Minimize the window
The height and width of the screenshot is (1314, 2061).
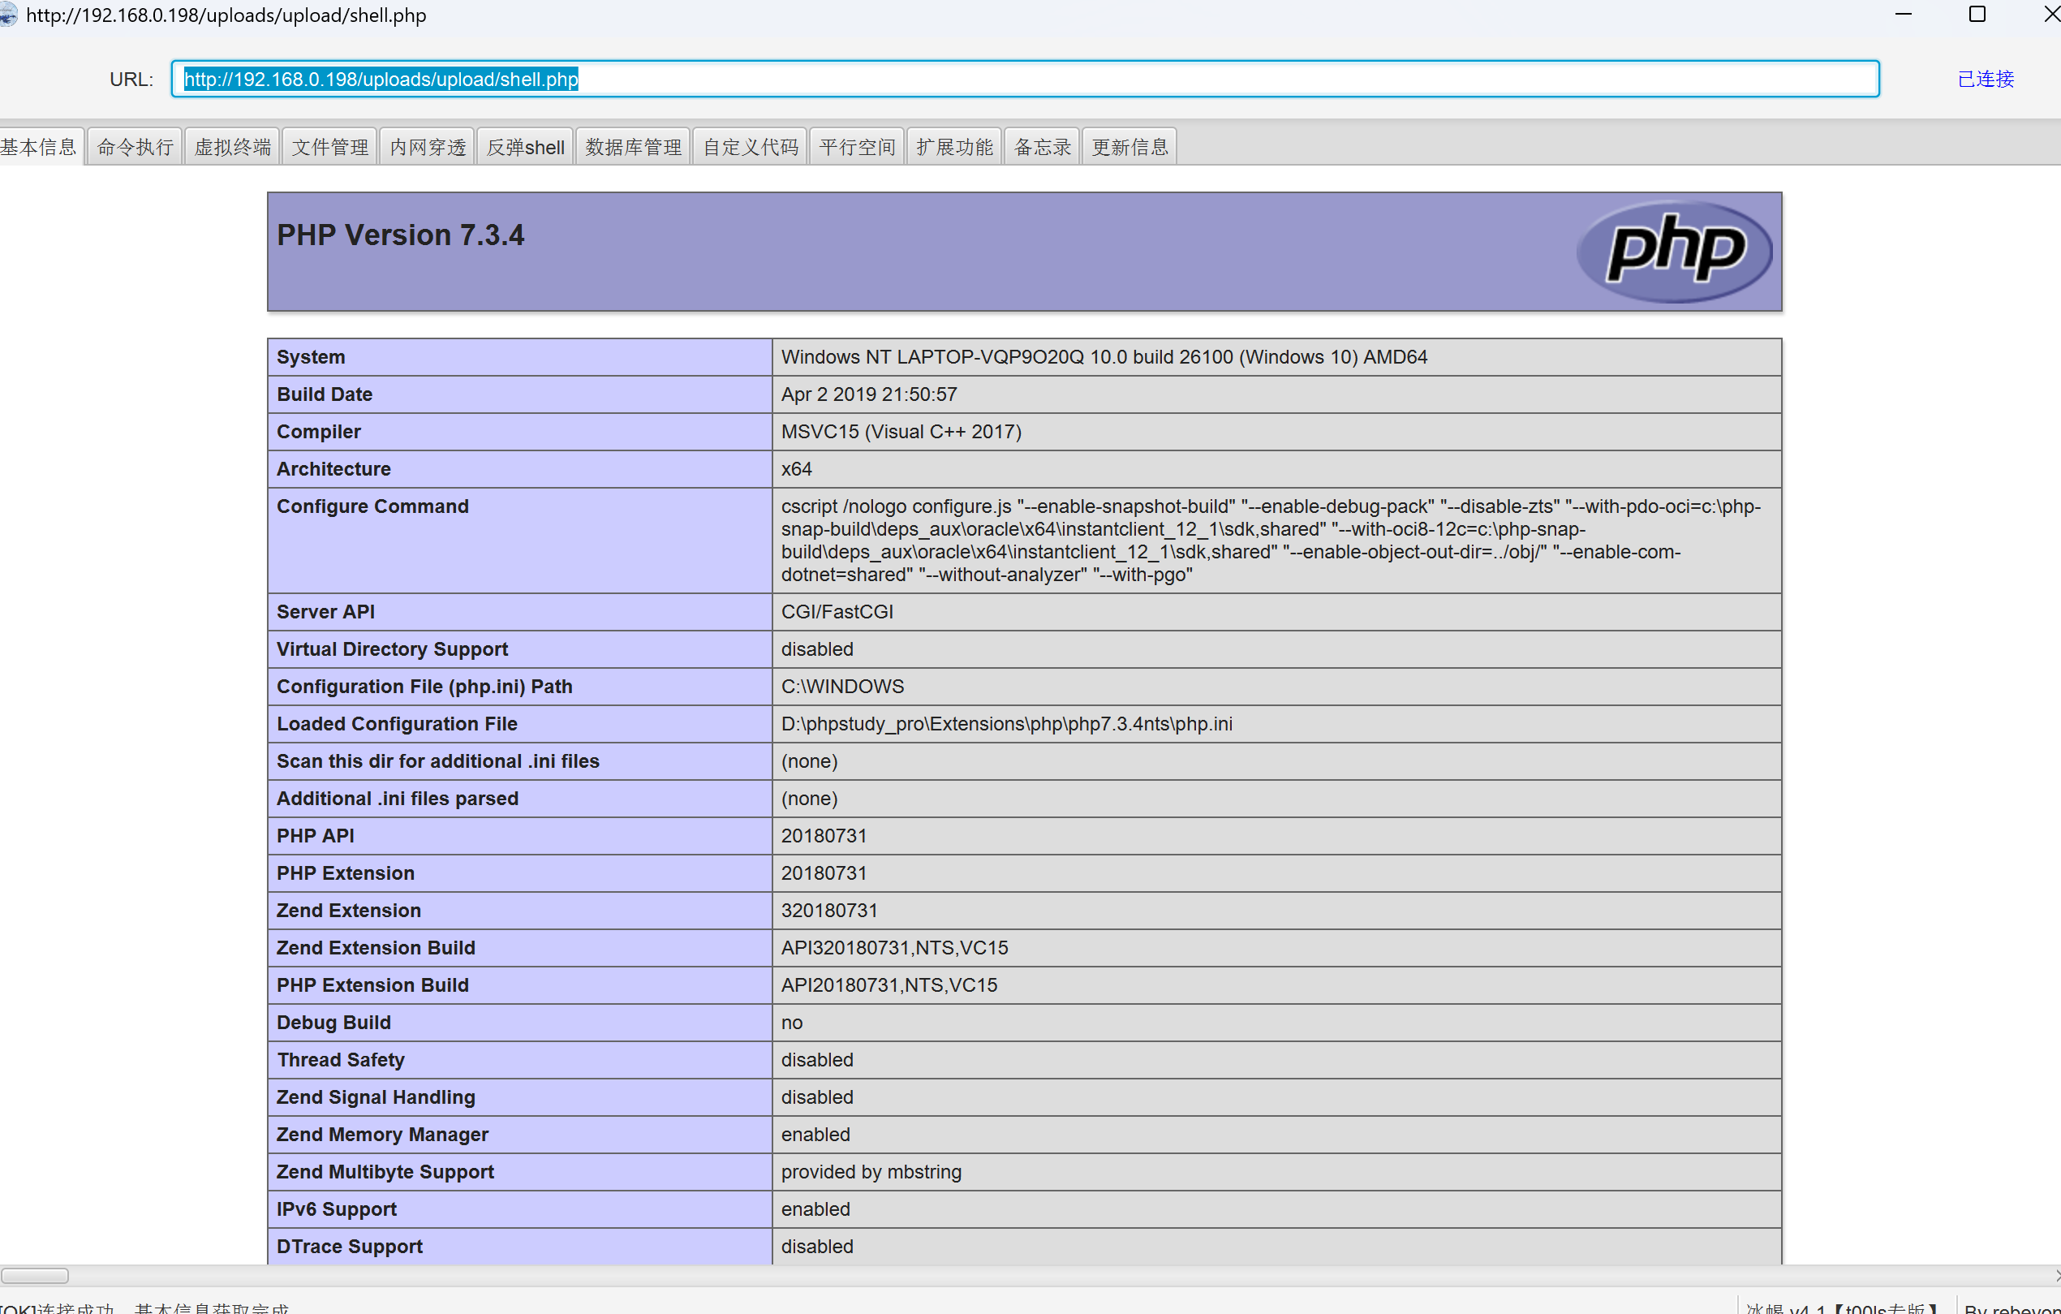click(1904, 15)
